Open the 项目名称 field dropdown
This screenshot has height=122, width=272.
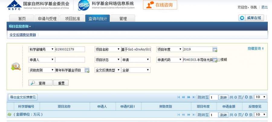(108, 50)
